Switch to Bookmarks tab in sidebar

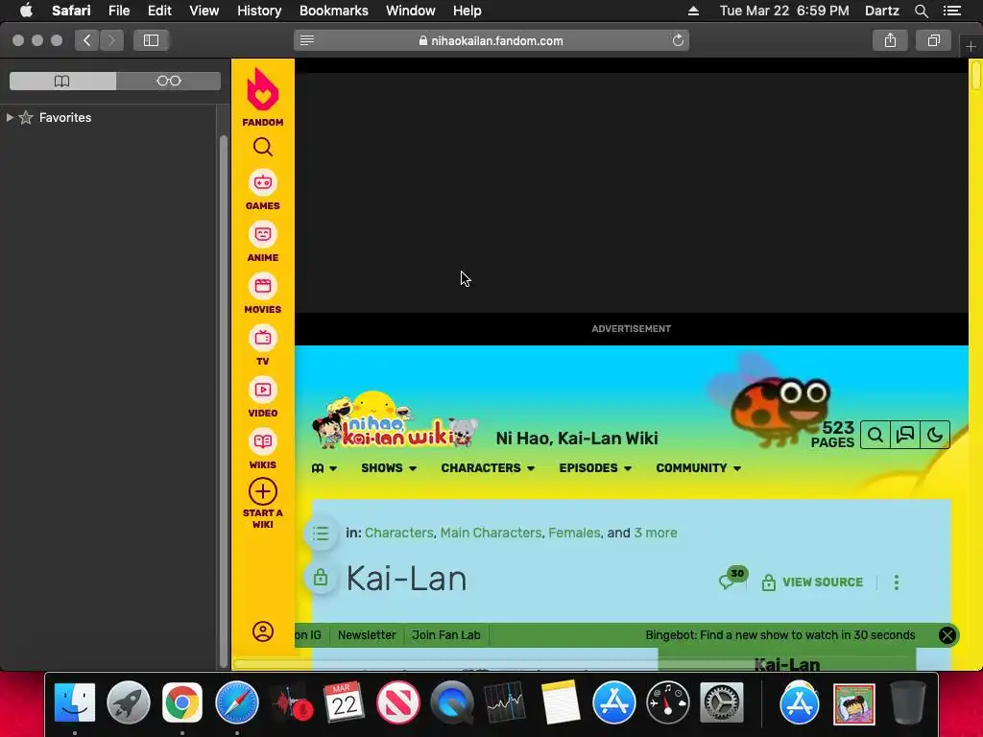pos(62,81)
